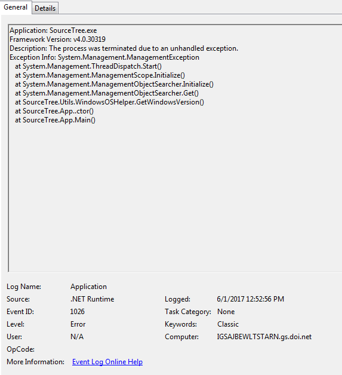
Task: Click the ThreadDispatch.Start() stack line
Action: 88,66
